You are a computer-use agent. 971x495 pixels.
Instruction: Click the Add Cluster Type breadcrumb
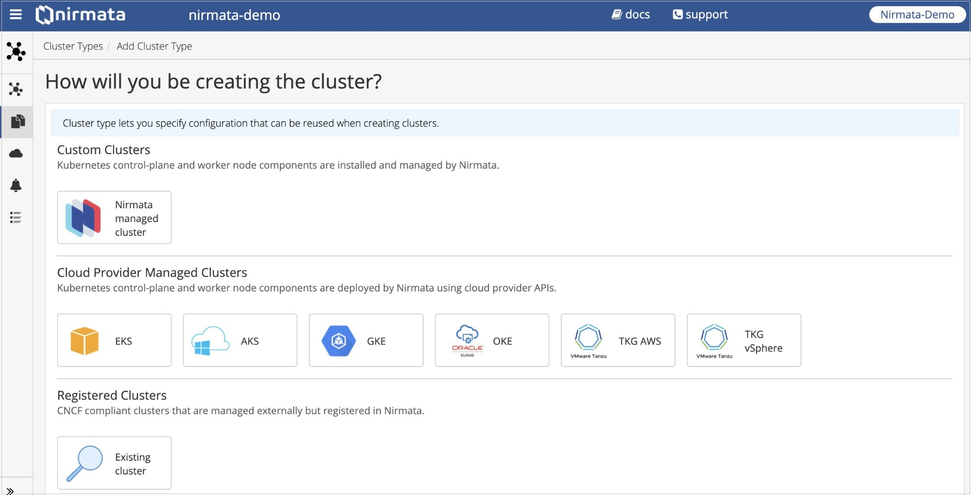click(x=154, y=46)
